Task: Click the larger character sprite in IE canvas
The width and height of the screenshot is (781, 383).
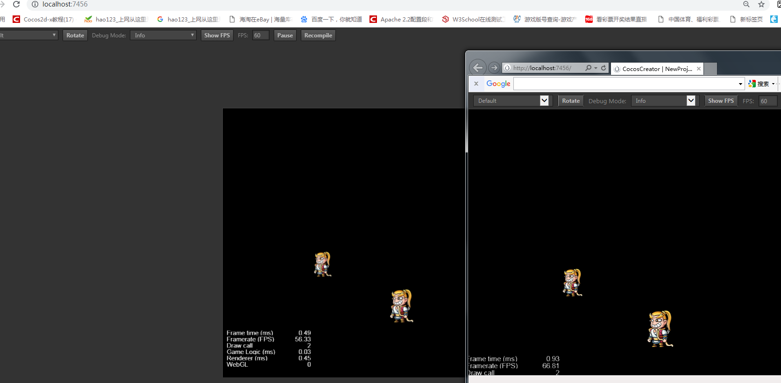Action: pos(660,329)
